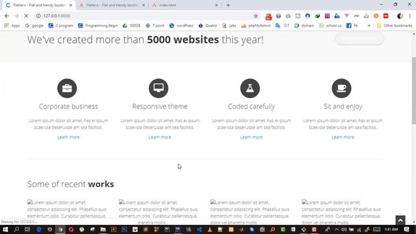Open the Other bookmarks folder
This screenshot has height=234, width=416.
395,25
